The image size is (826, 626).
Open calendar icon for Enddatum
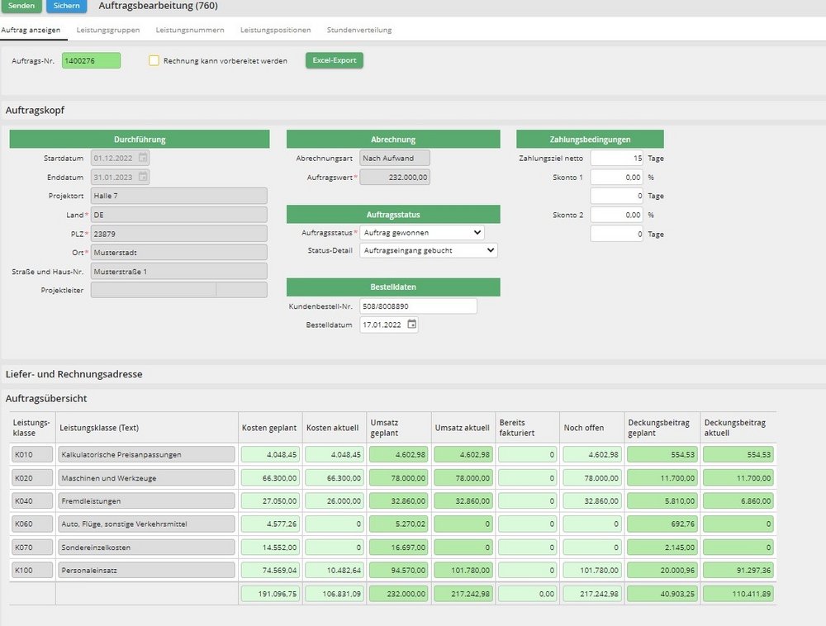[x=143, y=177]
